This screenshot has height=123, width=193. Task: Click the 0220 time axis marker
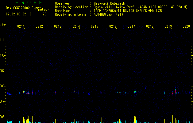pos(186,26)
